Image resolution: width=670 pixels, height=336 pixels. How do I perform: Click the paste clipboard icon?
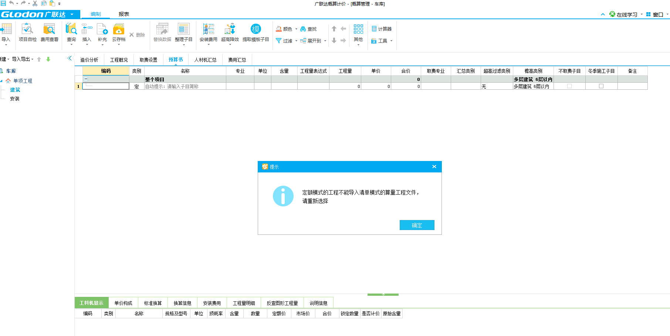coord(52,3)
